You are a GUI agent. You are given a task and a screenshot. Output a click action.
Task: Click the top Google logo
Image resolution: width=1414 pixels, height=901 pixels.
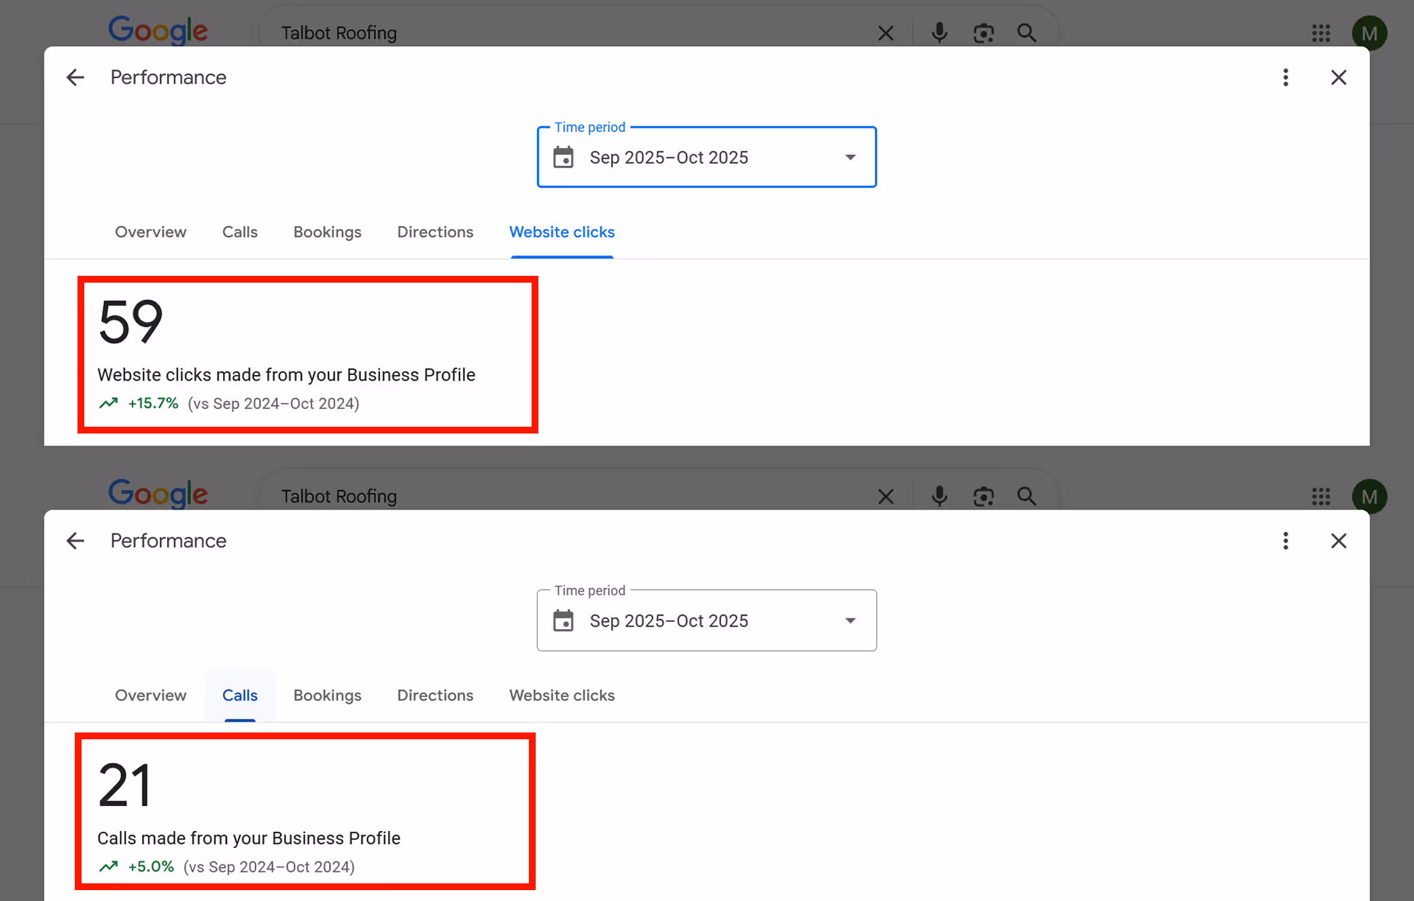[x=158, y=30]
